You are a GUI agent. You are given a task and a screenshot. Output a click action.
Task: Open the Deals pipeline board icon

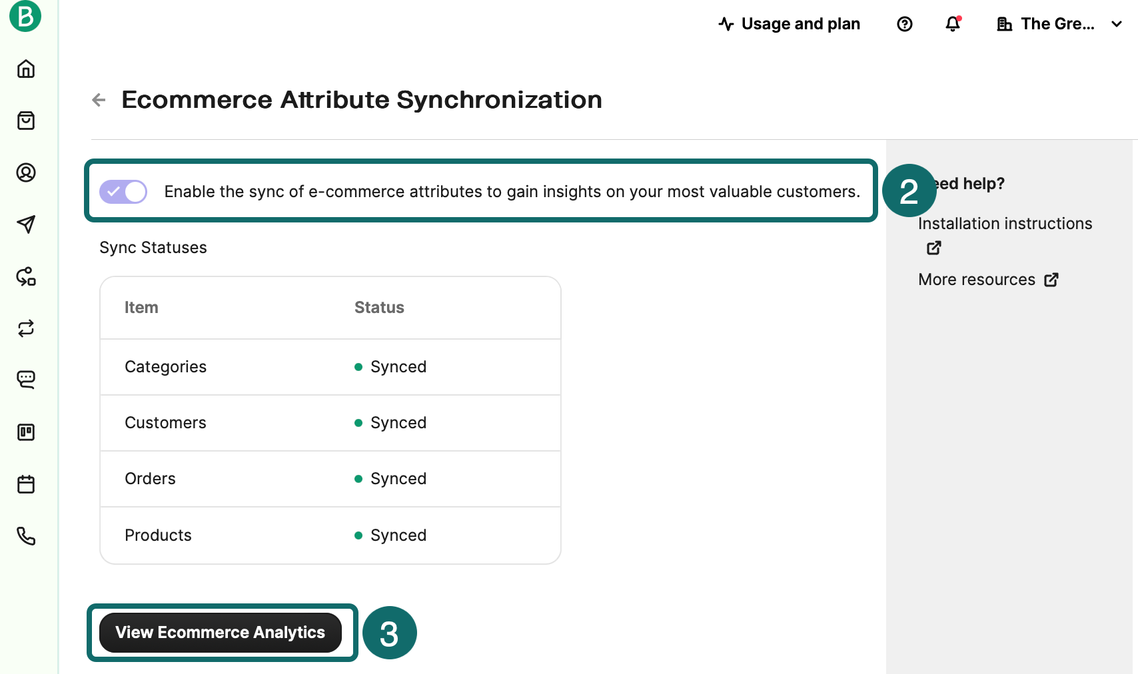pyautogui.click(x=26, y=432)
